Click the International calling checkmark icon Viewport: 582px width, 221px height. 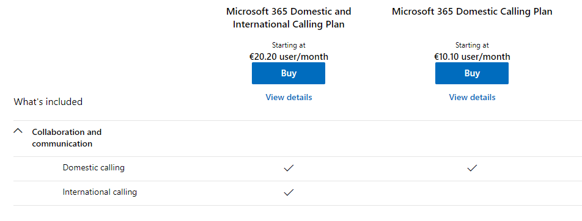(289, 192)
